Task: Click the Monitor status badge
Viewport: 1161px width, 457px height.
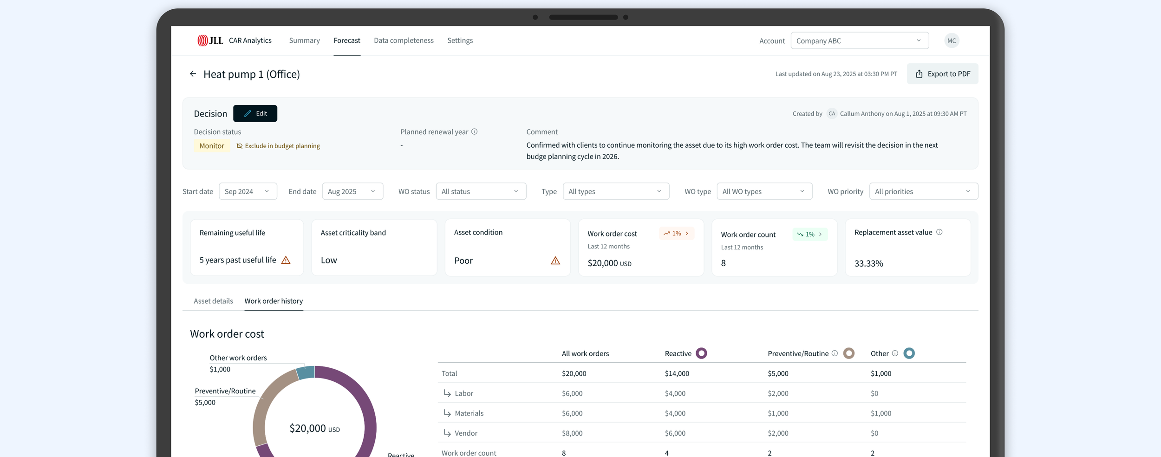Action: coord(212,146)
